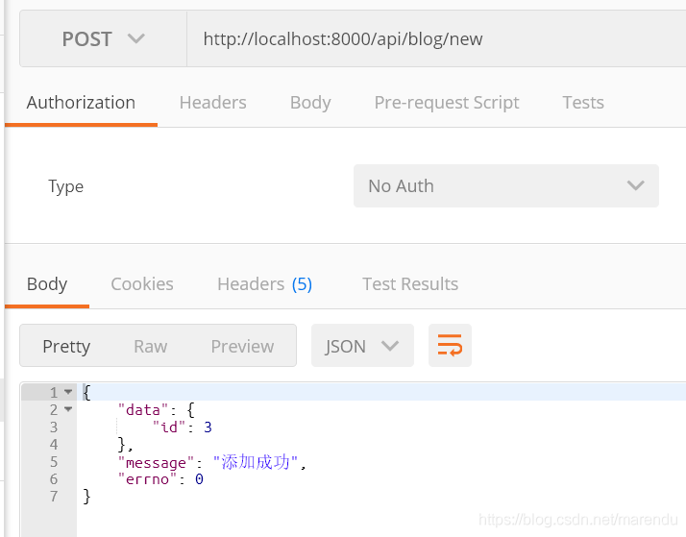Click the "errno" key in the response
This screenshot has width=686, height=537.
point(147,479)
